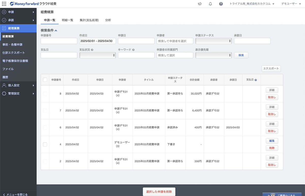Open 電子帳簿保存法書類 in the sidebar
Image resolution: width=305 pixels, height=196 pixels.
(x=18, y=61)
